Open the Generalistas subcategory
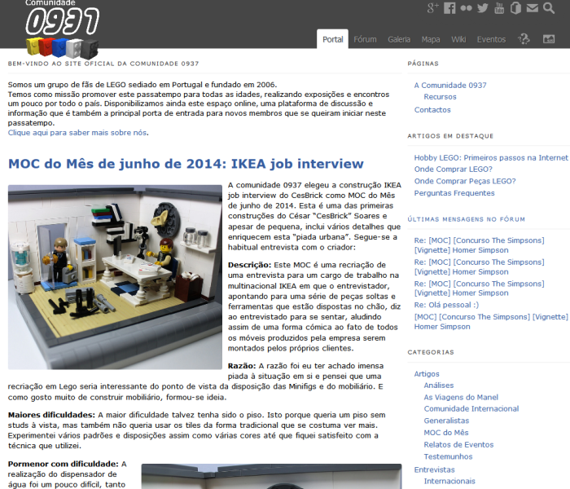 [446, 421]
